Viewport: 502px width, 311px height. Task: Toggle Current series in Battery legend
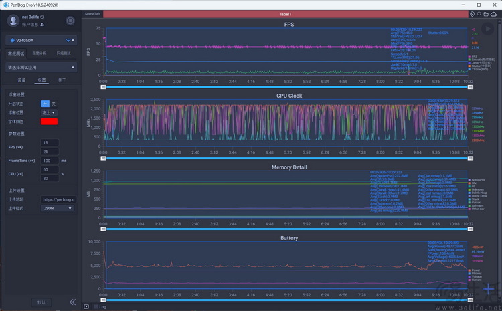[x=475, y=280]
